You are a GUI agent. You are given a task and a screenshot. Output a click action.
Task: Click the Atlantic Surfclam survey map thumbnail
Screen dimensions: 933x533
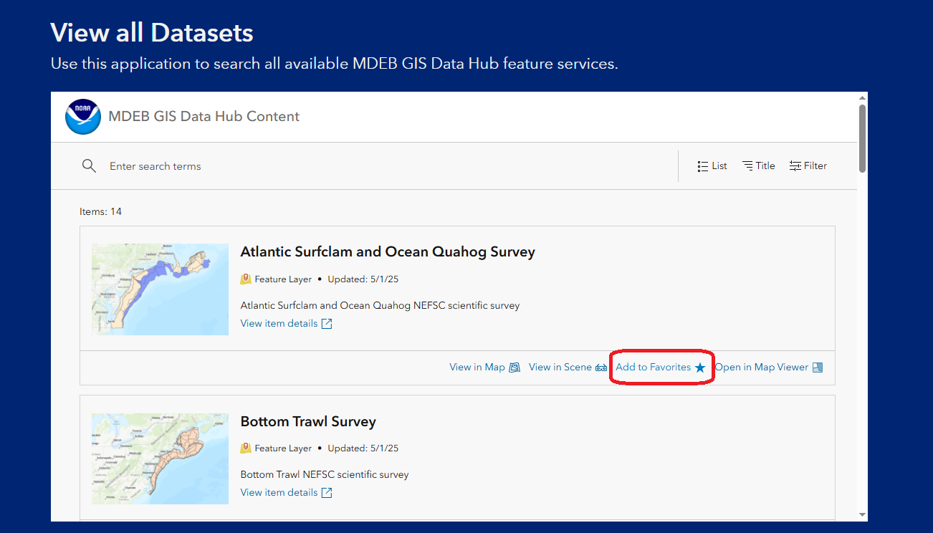pyautogui.click(x=160, y=289)
